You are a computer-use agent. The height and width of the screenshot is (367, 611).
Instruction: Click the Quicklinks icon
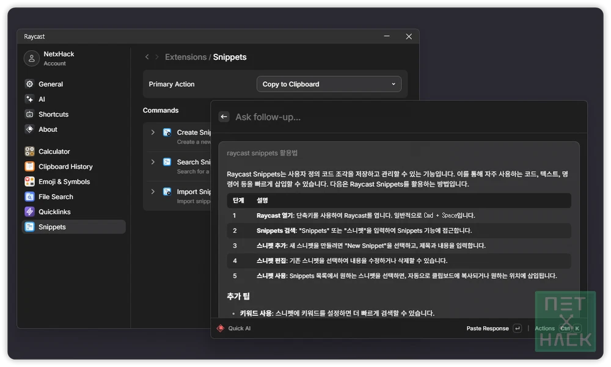pyautogui.click(x=29, y=211)
